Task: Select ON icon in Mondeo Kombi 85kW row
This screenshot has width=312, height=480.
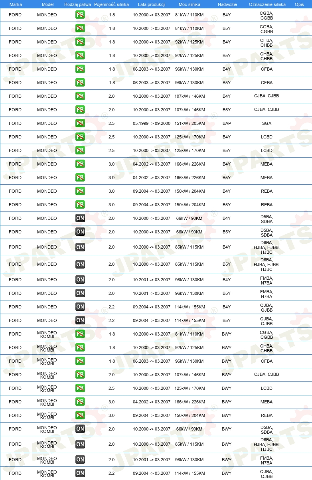Action: click(80, 444)
